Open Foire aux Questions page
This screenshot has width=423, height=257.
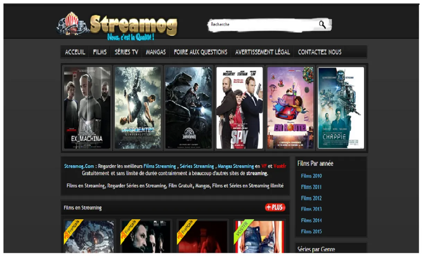pyautogui.click(x=200, y=52)
